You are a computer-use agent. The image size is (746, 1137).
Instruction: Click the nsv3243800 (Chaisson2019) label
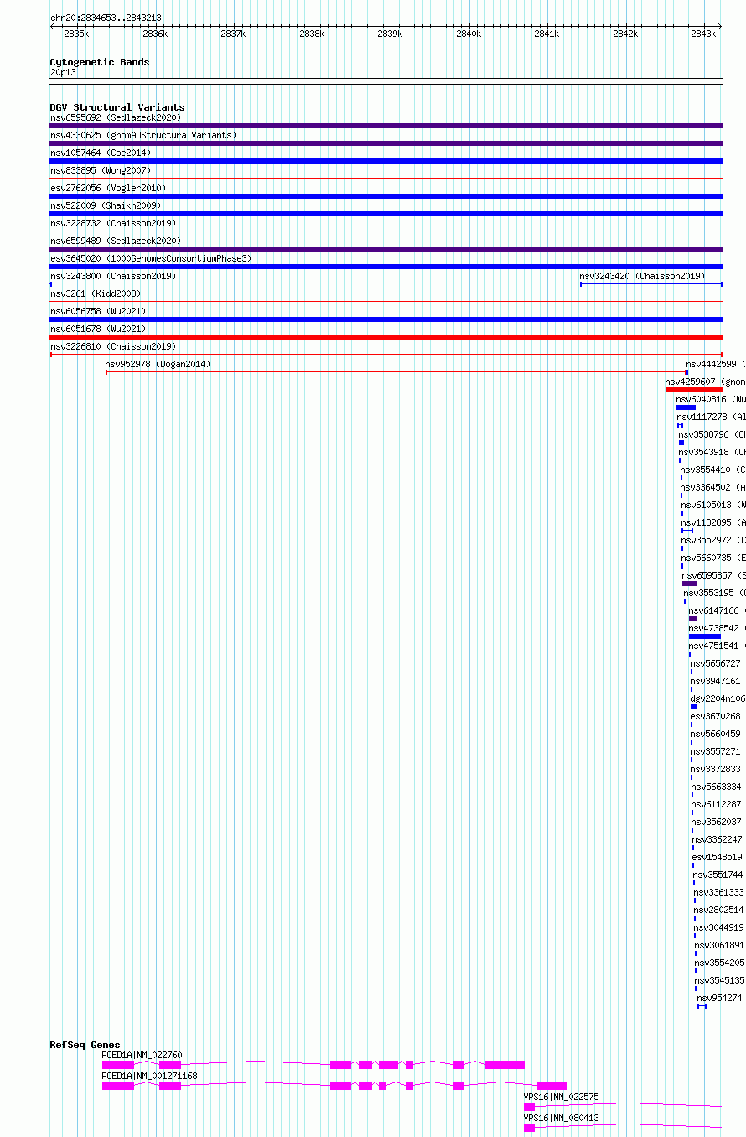pos(113,276)
